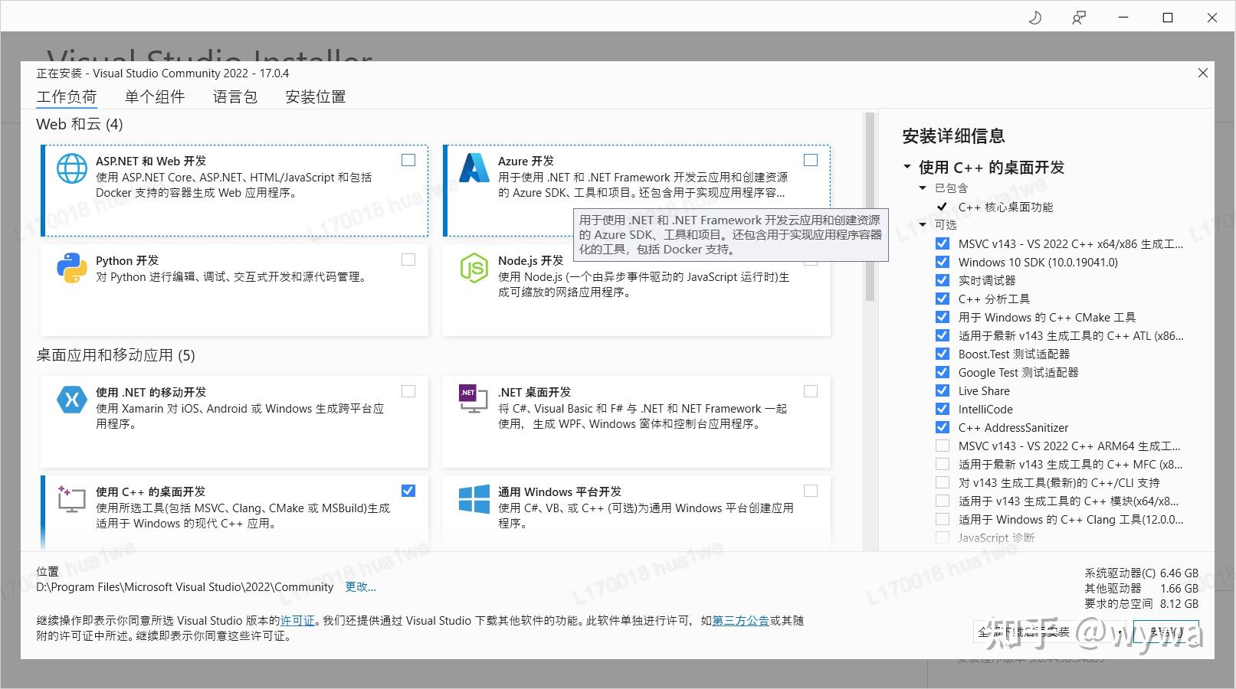Collapse 使用 C++ 的桌面开发 details
The height and width of the screenshot is (689, 1236).
[x=907, y=167]
